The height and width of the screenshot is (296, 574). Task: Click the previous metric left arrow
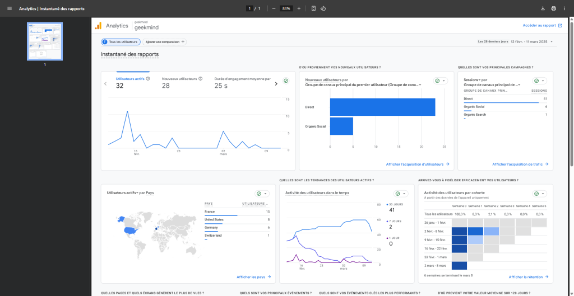click(x=105, y=84)
